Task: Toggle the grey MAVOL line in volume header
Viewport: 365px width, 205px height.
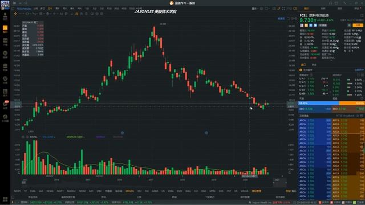Action: [x=118, y=137]
